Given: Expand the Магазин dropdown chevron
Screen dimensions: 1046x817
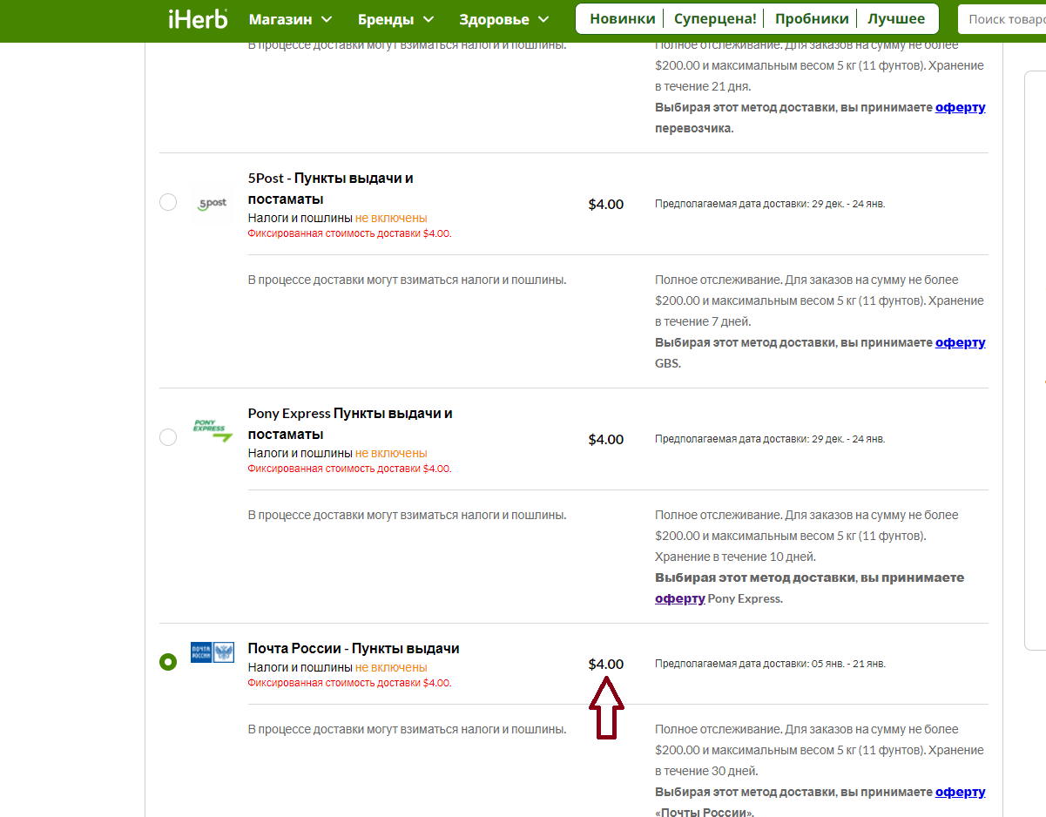Looking at the screenshot, I should tap(327, 19).
